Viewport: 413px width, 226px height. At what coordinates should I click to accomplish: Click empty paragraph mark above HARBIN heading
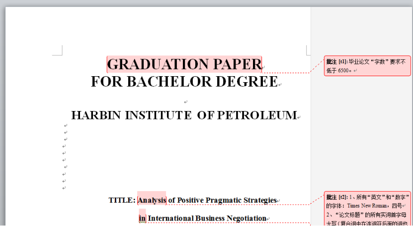tap(185, 102)
